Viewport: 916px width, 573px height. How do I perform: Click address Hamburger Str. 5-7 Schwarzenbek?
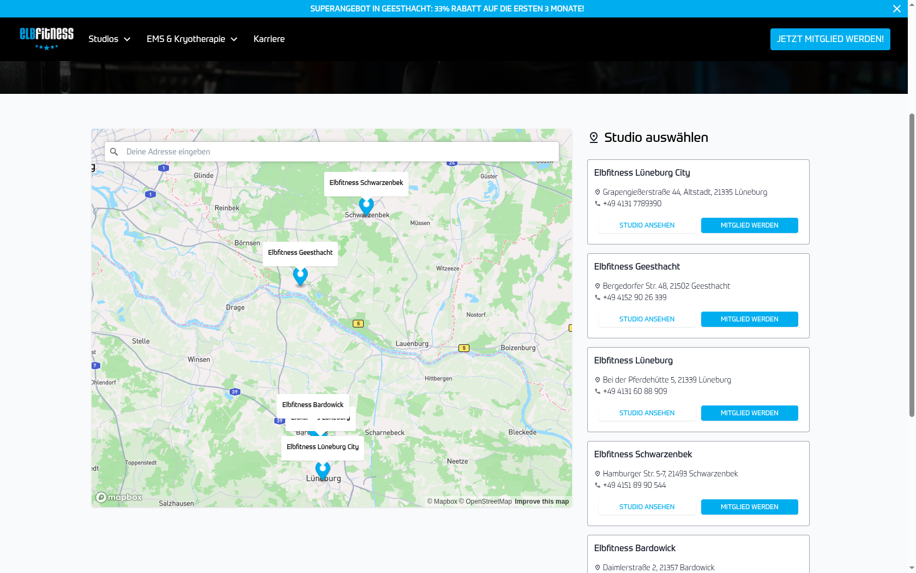point(670,474)
